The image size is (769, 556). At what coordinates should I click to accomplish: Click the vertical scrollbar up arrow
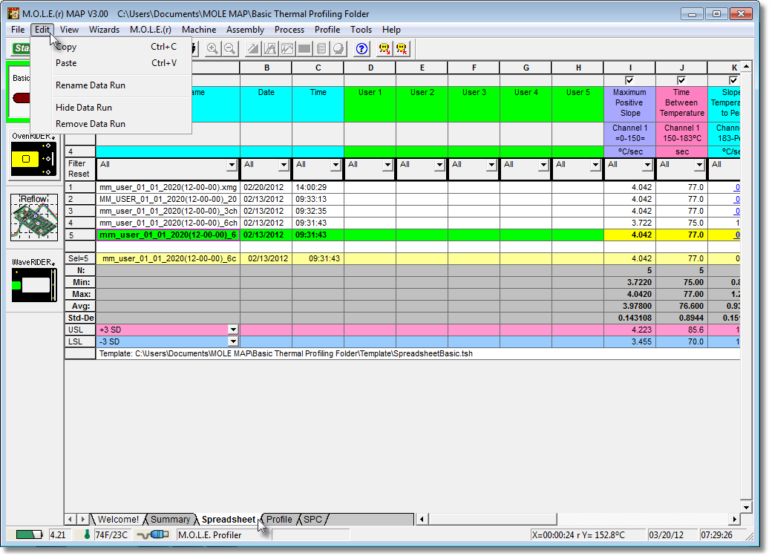pyautogui.click(x=746, y=66)
